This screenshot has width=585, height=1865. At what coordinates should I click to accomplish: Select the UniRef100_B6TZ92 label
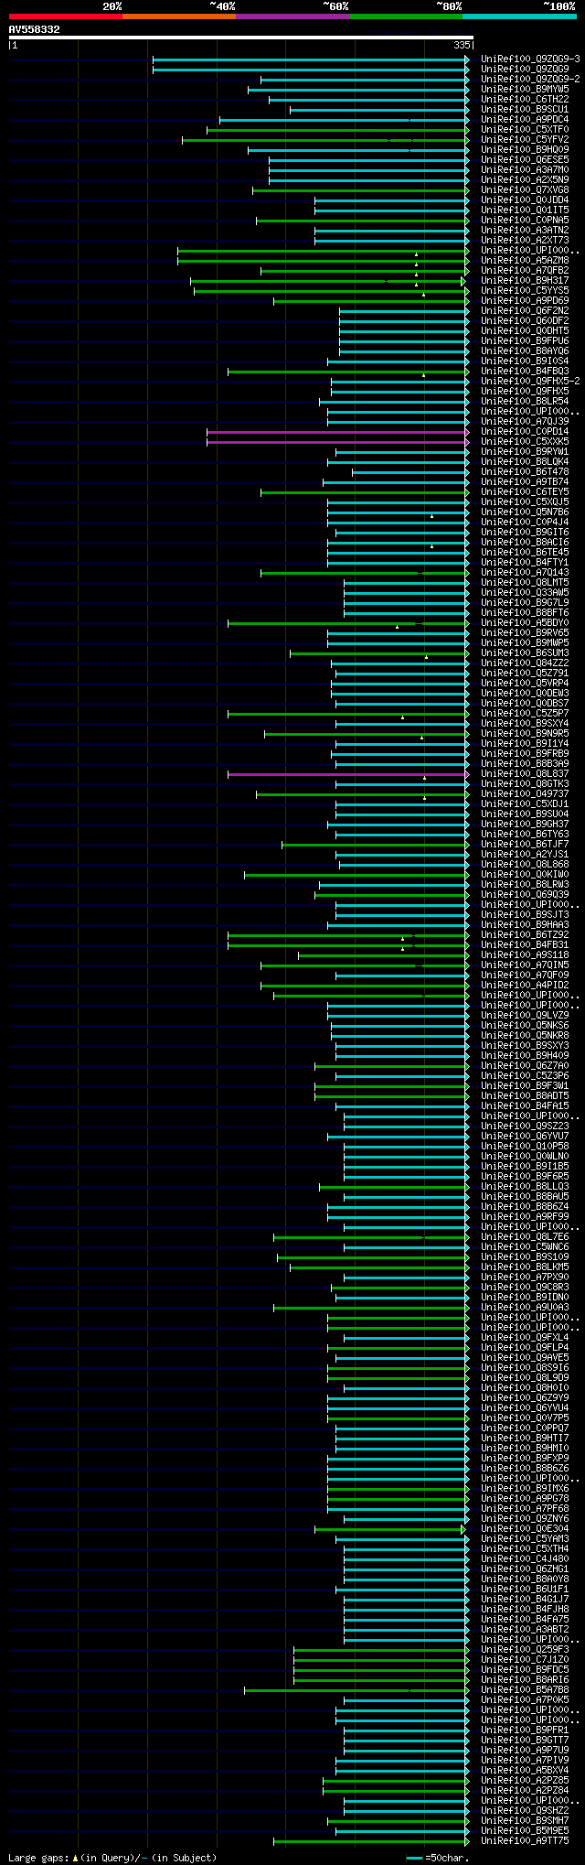click(x=526, y=934)
